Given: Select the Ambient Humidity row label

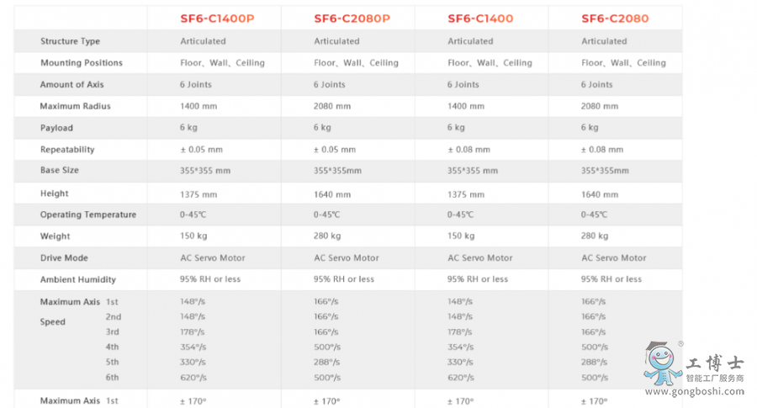Looking at the screenshot, I should click(x=77, y=280).
